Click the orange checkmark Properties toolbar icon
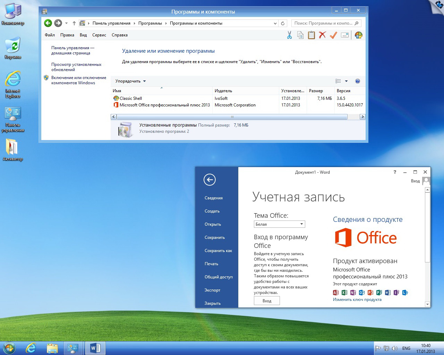The image size is (444, 355). coord(333,35)
